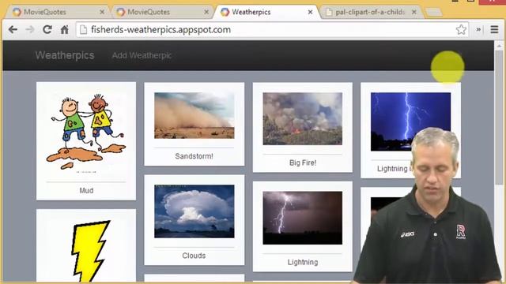The width and height of the screenshot is (506, 284).
Task: Click the Clouds caption
Action: [x=194, y=256]
